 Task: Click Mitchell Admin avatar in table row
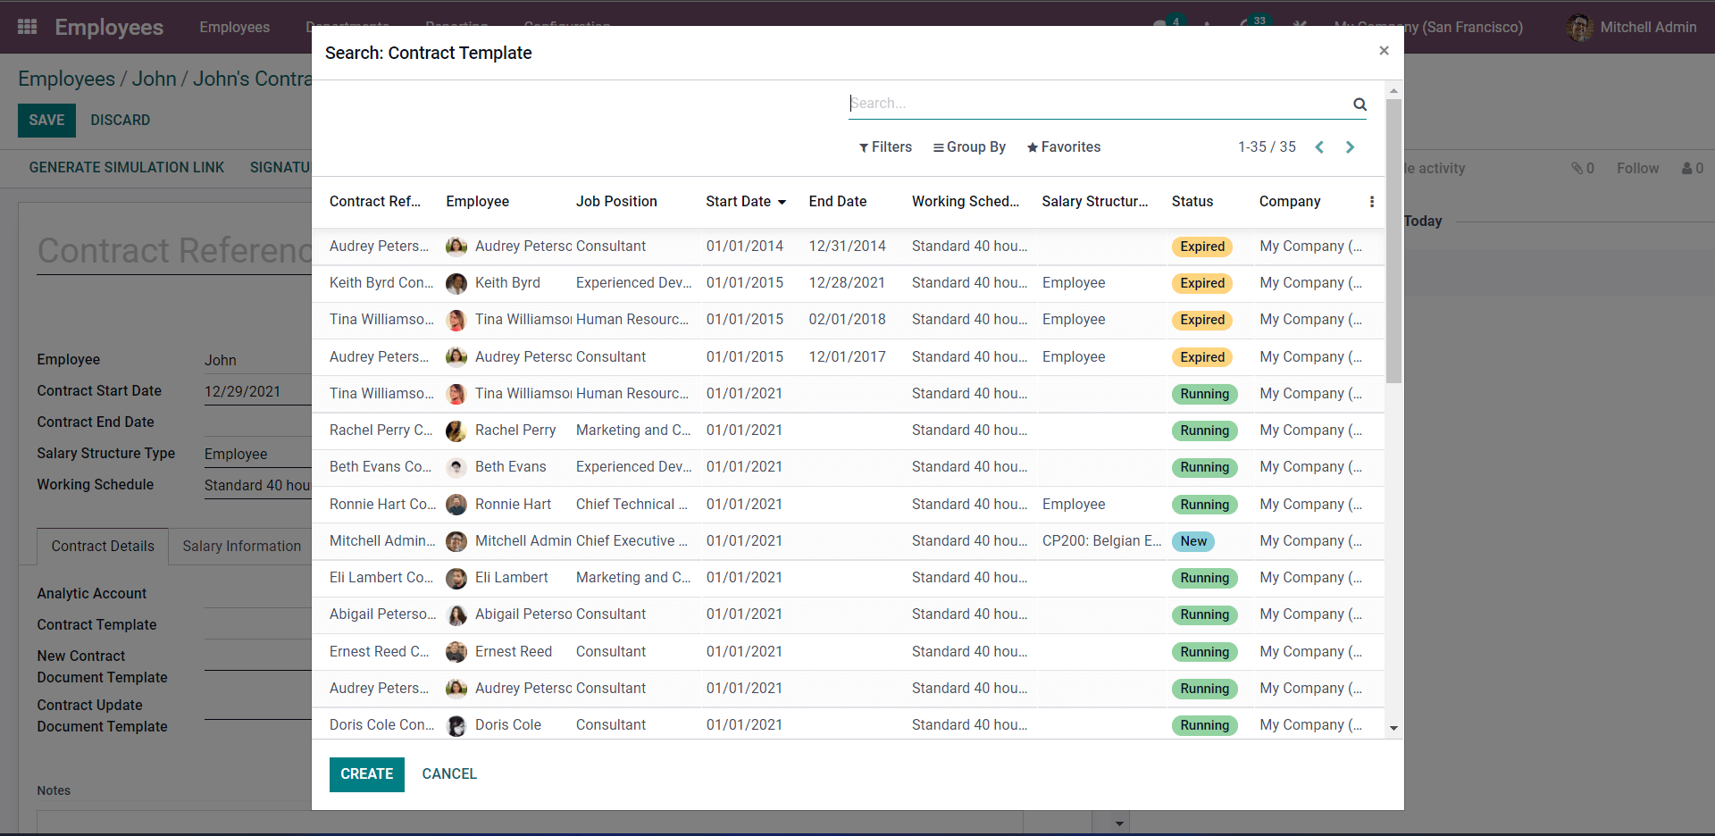pyautogui.click(x=456, y=541)
